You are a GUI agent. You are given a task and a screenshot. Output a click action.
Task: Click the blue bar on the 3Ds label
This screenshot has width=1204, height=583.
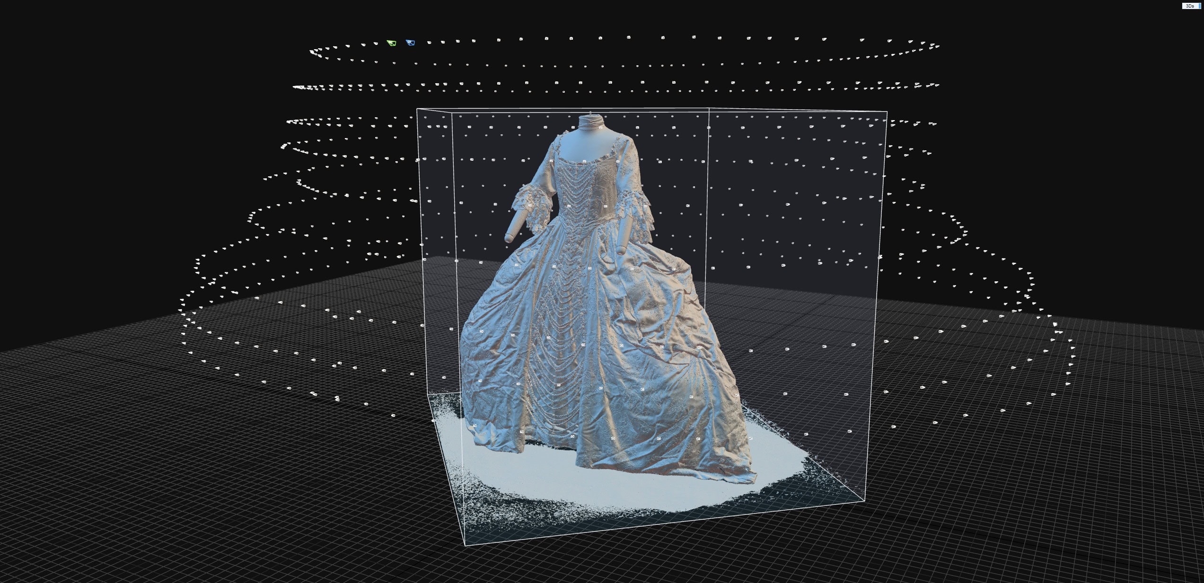tap(1200, 6)
